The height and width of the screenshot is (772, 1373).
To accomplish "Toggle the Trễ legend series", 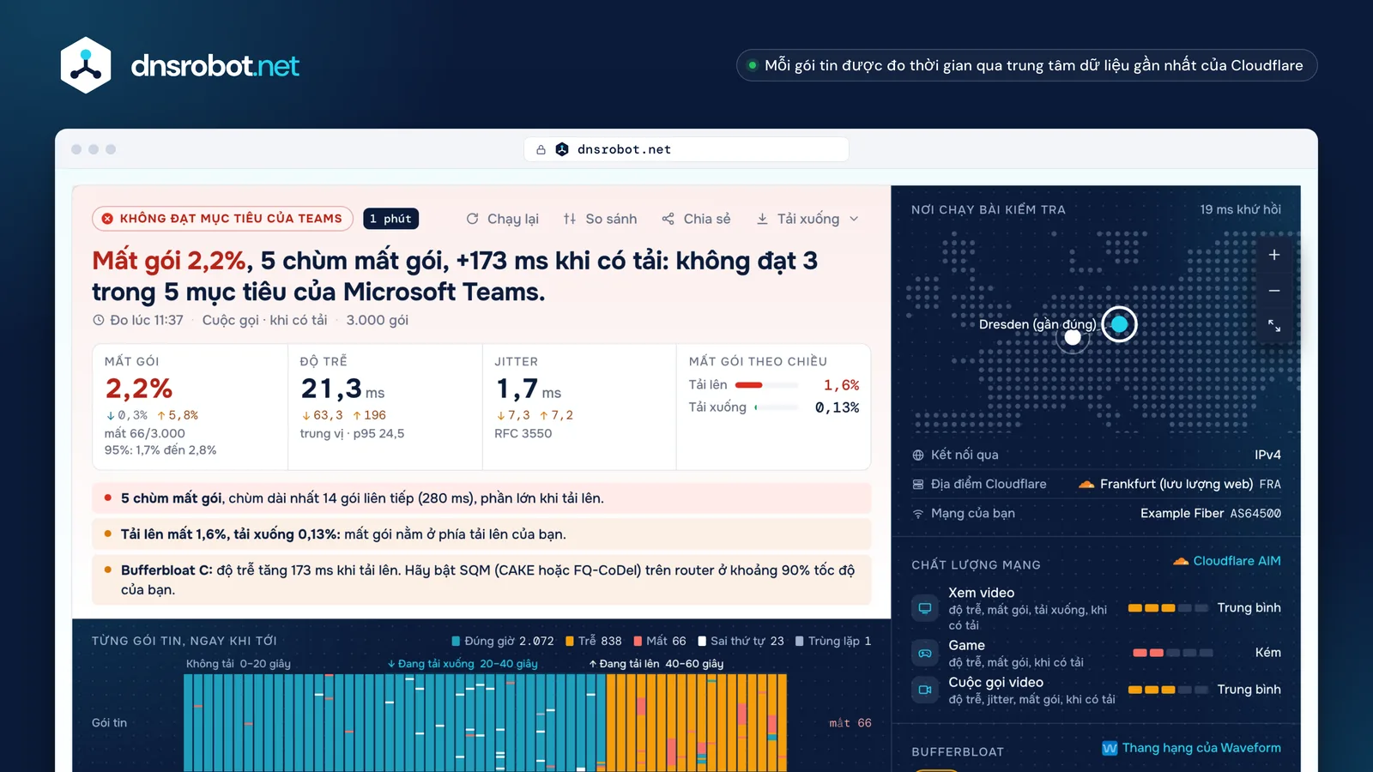I will click(x=593, y=641).
